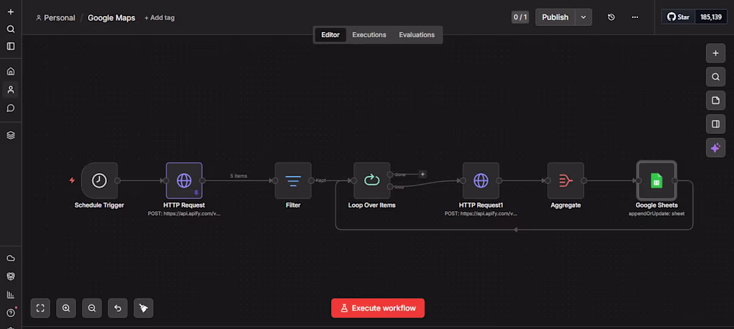Select the Schedule Trigger node
734x329 pixels.
[99, 180]
